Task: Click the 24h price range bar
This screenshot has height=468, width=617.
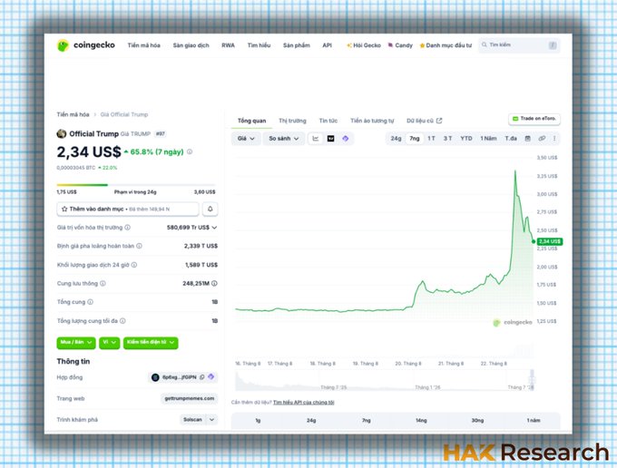Action: [136, 184]
